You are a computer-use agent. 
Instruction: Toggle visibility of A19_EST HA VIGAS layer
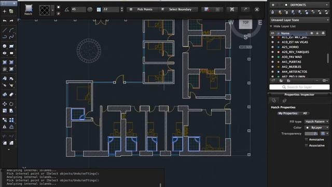(272, 42)
